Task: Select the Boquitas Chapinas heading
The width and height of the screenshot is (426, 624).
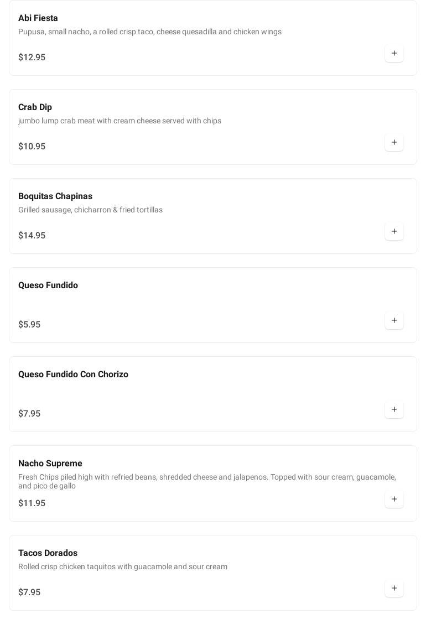Action: pyautogui.click(x=55, y=196)
